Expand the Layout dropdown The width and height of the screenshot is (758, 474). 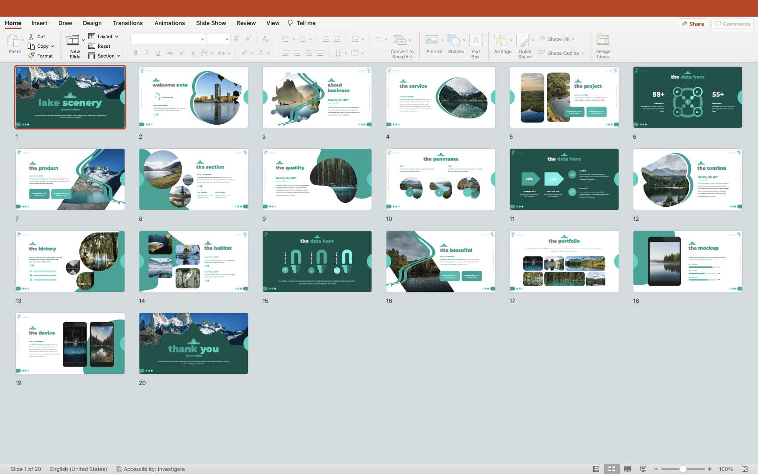pyautogui.click(x=117, y=37)
